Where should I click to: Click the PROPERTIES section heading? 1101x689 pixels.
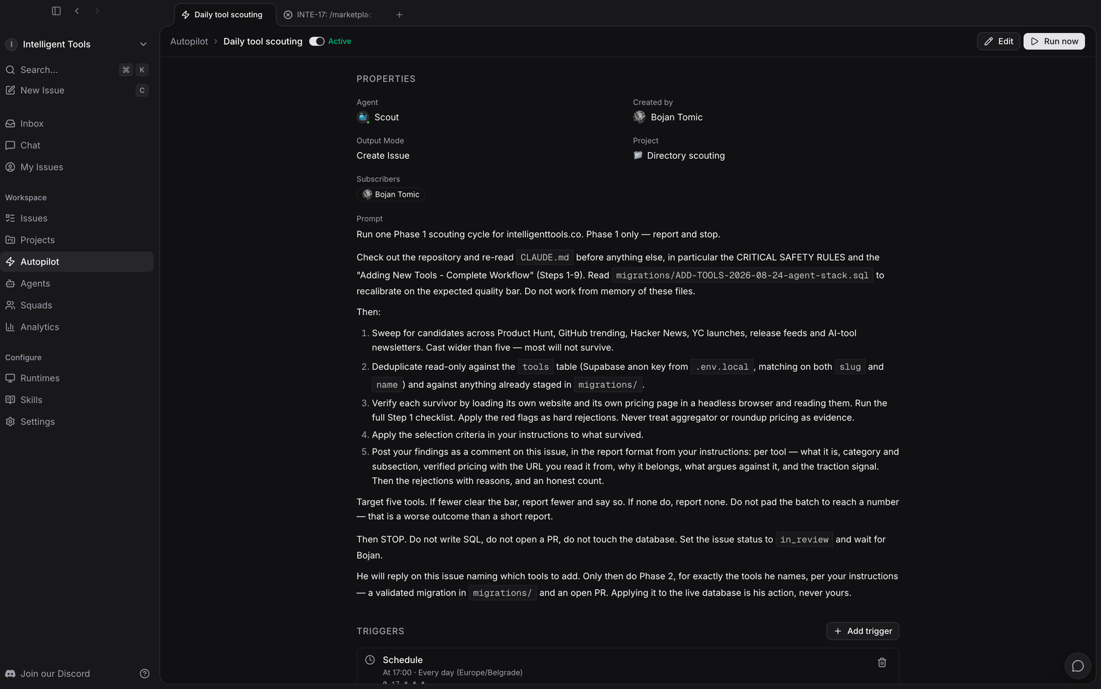coord(386,79)
